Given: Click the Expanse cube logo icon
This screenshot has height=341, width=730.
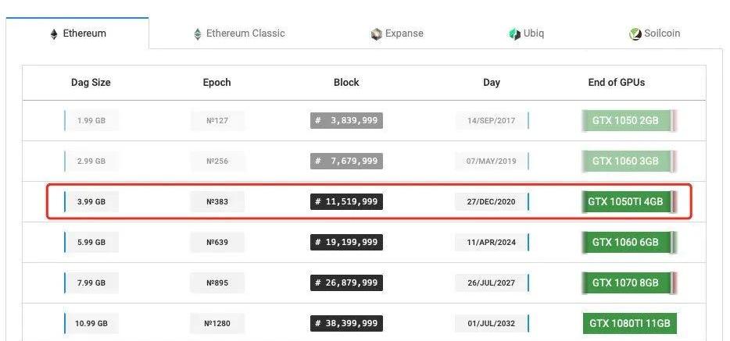Looking at the screenshot, I should point(376,34).
